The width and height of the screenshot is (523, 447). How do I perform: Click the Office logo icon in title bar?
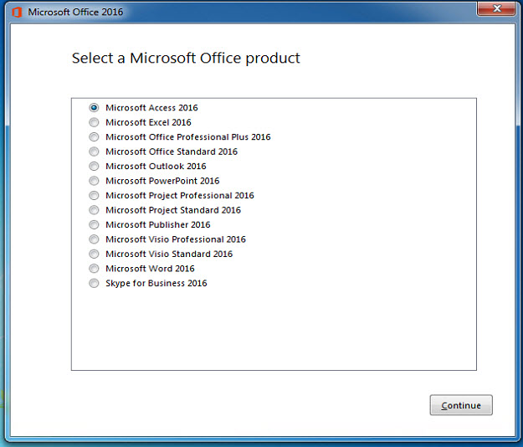pyautogui.click(x=17, y=13)
